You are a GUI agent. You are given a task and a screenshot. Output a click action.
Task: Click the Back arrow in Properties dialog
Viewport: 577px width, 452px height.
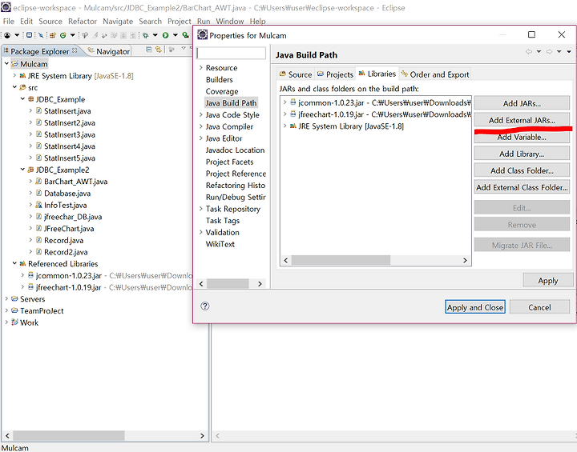coord(529,52)
